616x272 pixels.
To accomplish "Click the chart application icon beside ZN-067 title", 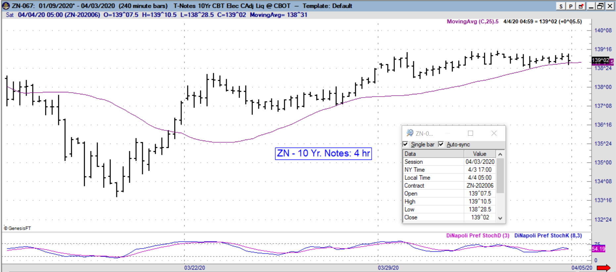I will coord(6,6).
